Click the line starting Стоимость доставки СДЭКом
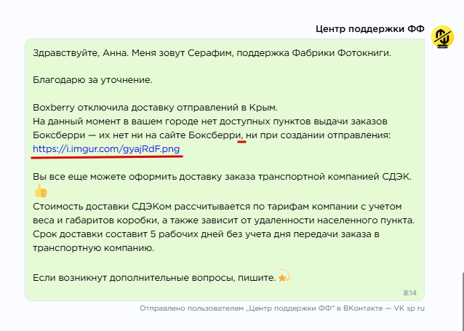The width and height of the screenshot is (464, 331). coord(217,207)
